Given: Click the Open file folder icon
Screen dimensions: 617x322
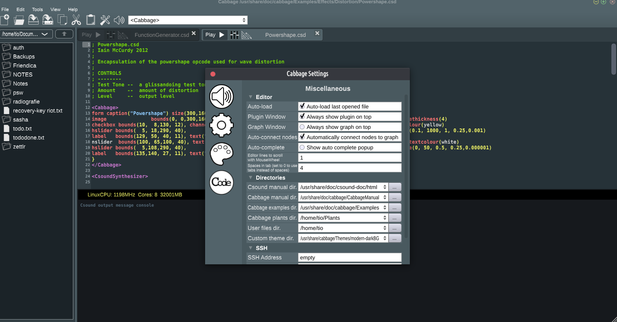Looking at the screenshot, I should pyautogui.click(x=19, y=20).
